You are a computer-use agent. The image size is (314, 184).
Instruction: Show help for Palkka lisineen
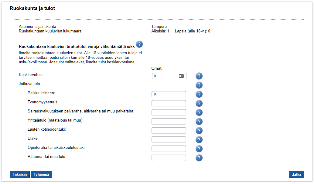[199, 94]
